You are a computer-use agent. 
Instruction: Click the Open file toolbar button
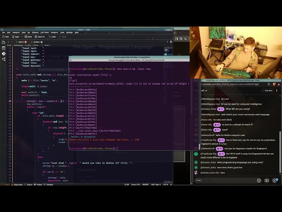[x=15, y=37]
